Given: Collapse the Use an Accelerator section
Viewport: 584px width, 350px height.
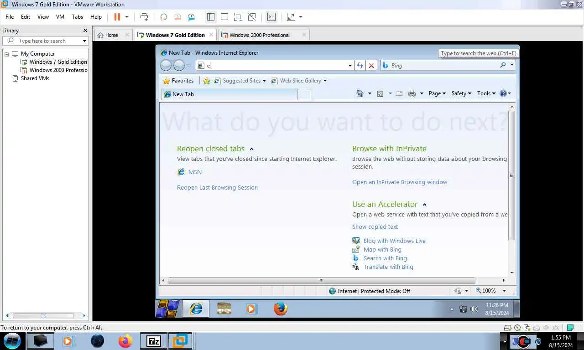Looking at the screenshot, I should tap(424, 205).
